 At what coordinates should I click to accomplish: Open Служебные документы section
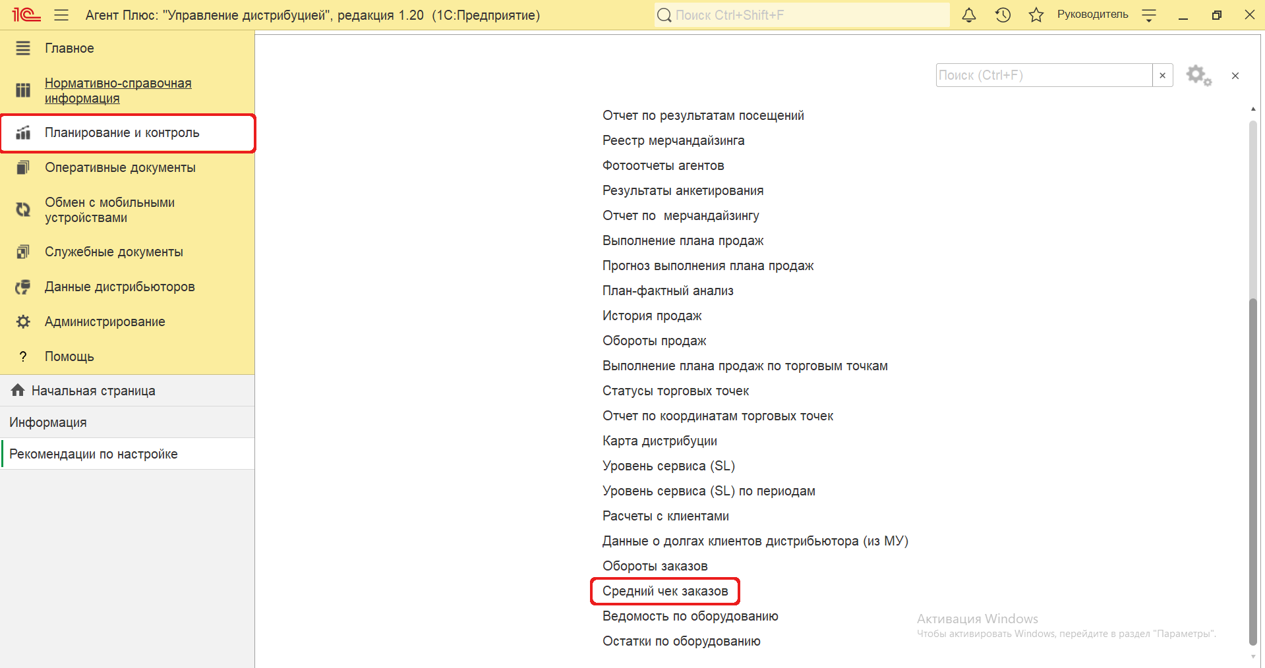(x=114, y=252)
